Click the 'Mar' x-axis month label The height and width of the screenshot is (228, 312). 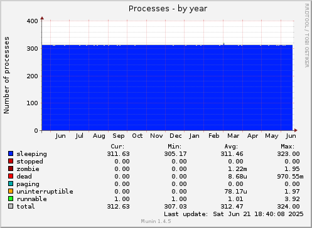pos(234,136)
